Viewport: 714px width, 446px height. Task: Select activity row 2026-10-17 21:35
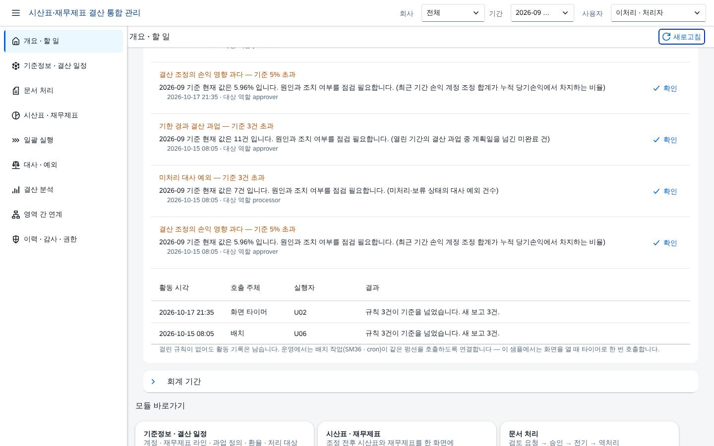420,312
